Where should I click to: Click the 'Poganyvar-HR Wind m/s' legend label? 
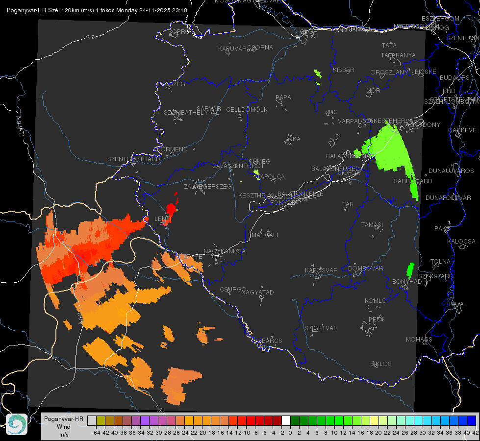tap(64, 427)
